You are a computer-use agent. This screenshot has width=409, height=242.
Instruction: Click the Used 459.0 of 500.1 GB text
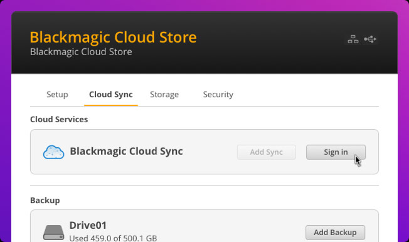(113, 238)
